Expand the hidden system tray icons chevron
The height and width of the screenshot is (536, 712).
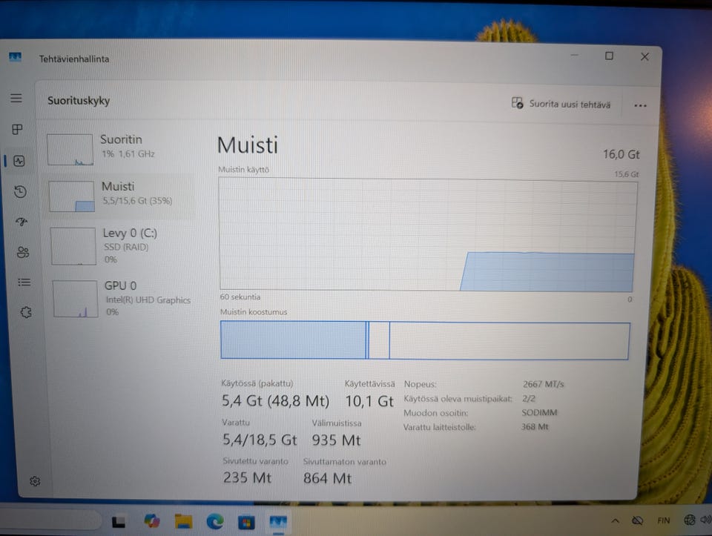(x=616, y=520)
